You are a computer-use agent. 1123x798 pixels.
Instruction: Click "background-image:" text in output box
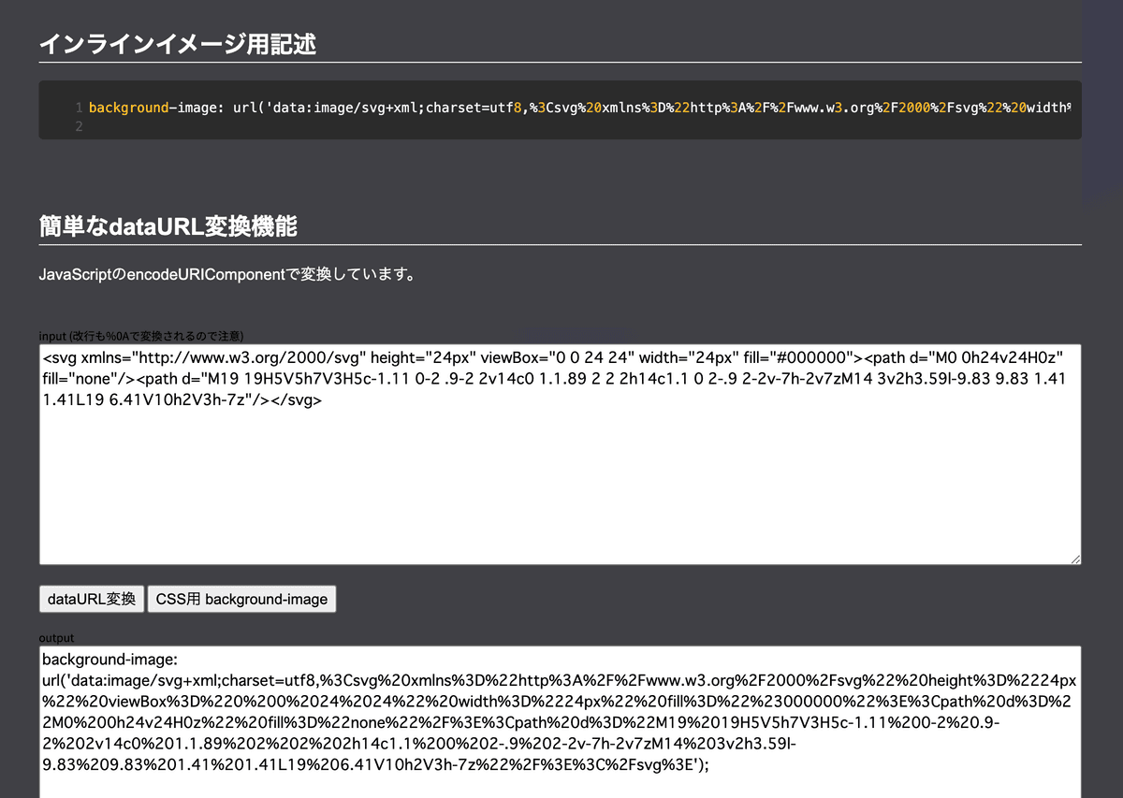tap(103, 660)
